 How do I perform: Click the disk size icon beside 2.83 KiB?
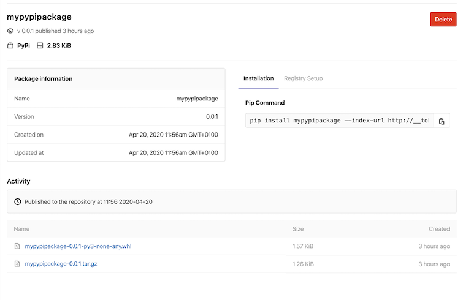pos(40,46)
